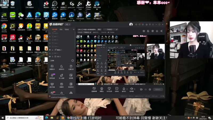Image resolution: width=213 pixels, height=120 pixels.
Task: Add a new scene with plus button
Action: point(74,29)
